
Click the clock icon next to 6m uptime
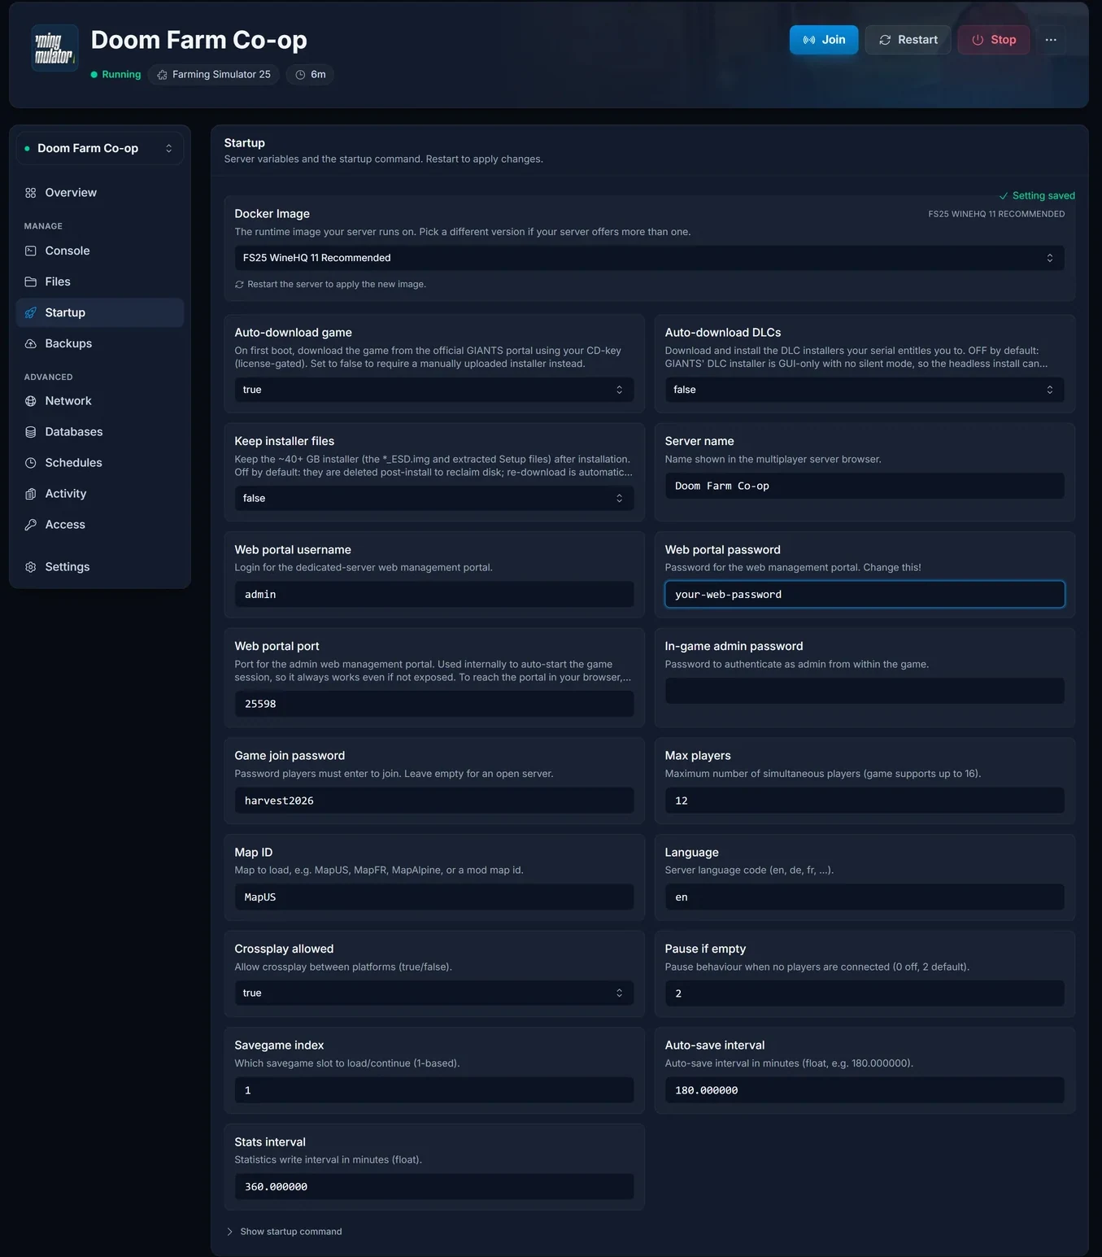coord(300,75)
